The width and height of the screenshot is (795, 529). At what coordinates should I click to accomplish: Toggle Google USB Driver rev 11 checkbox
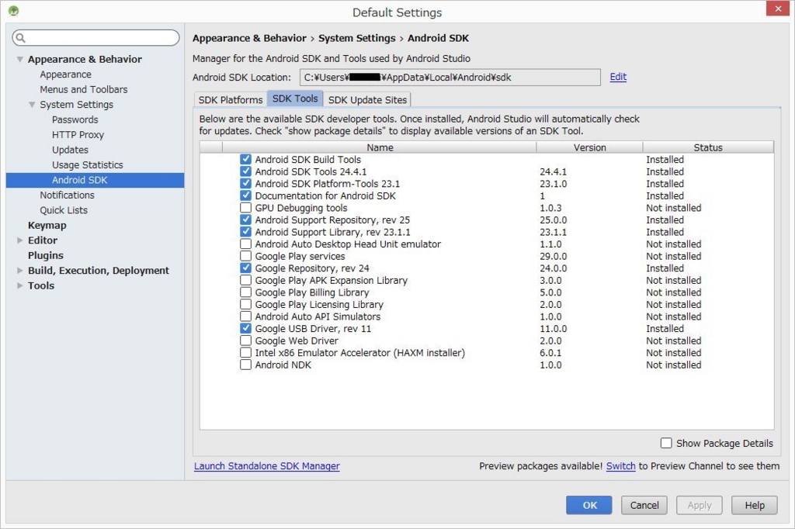point(245,328)
